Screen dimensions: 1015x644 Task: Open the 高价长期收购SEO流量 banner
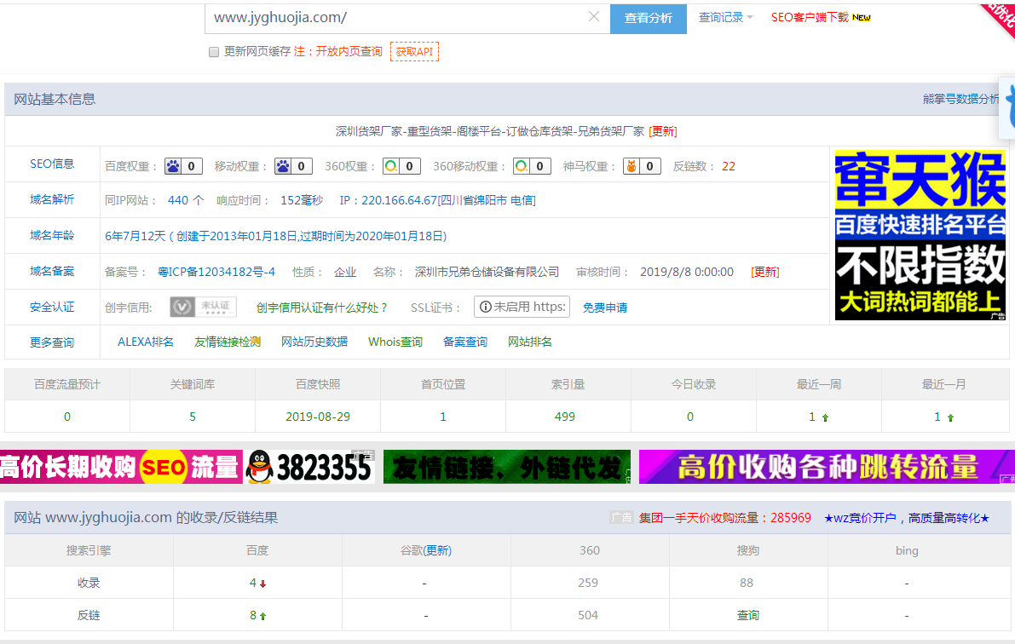point(121,467)
